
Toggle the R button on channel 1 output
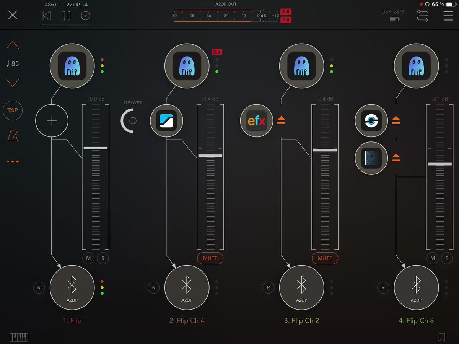point(39,287)
